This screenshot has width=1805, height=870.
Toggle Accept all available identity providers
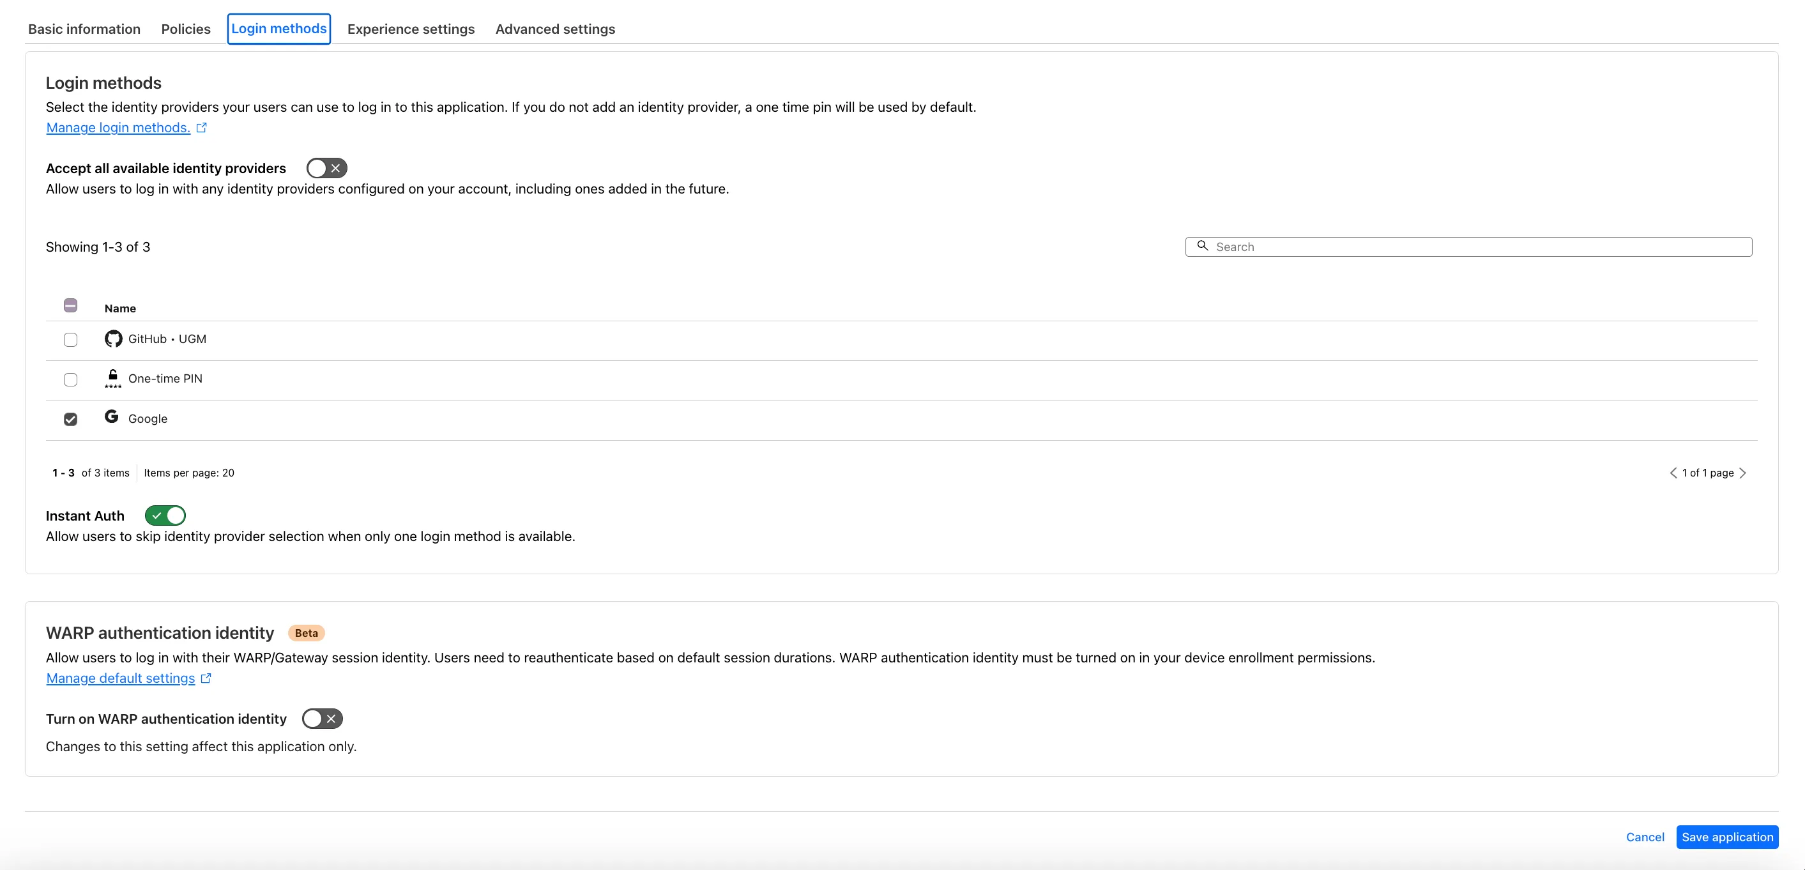point(326,168)
